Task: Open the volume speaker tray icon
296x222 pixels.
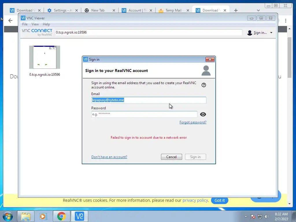Action: click(x=267, y=217)
